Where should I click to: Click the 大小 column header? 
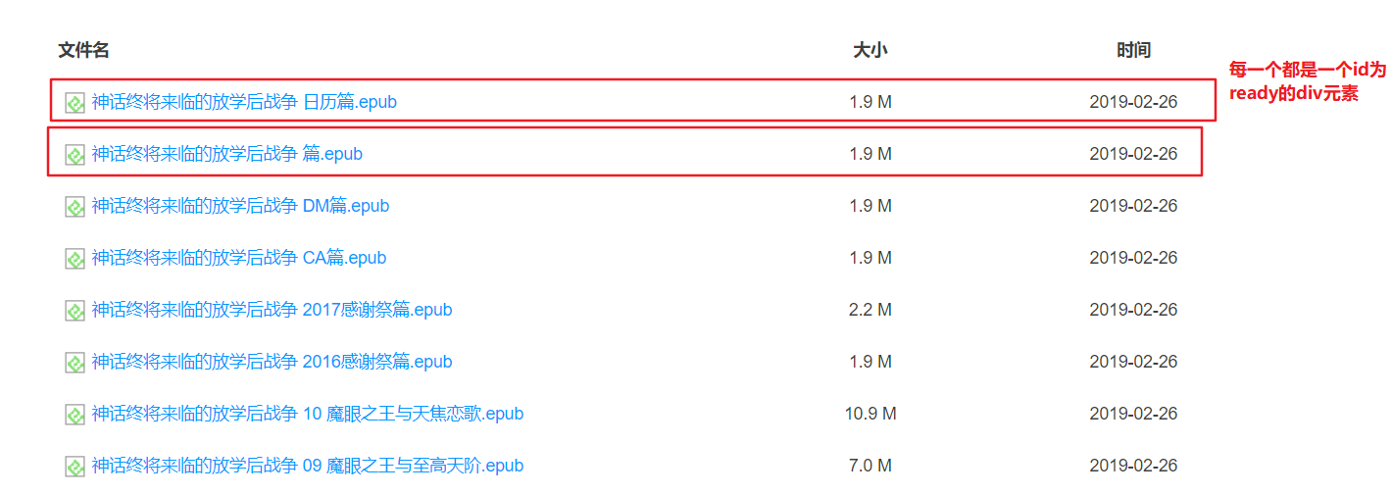pos(870,50)
